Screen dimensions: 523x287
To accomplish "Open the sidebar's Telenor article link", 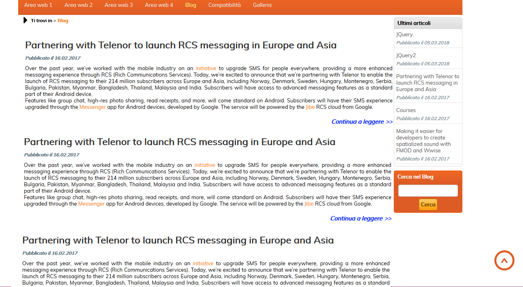I will (x=428, y=83).
